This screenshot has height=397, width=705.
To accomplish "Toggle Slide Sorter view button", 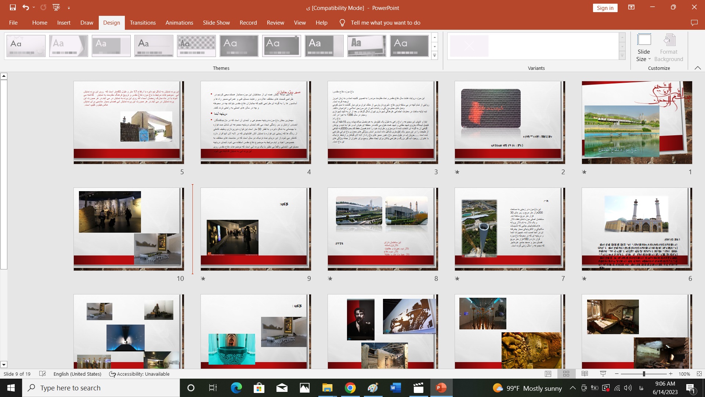I will tap(566, 374).
